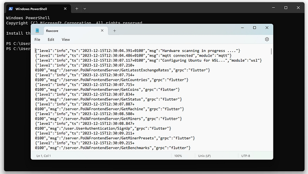This screenshot has height=174, width=308.
Task: Open the View menu in Notepad
Action: [x=66, y=39]
